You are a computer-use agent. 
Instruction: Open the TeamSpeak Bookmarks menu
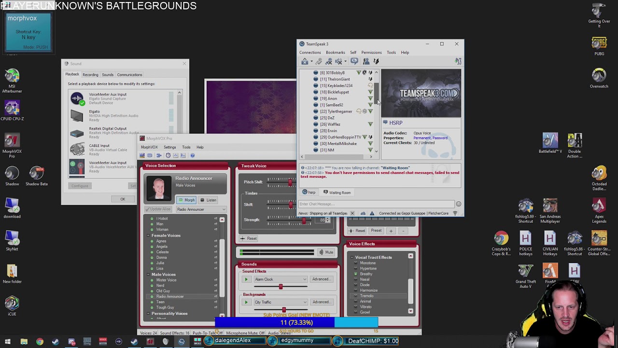click(335, 53)
